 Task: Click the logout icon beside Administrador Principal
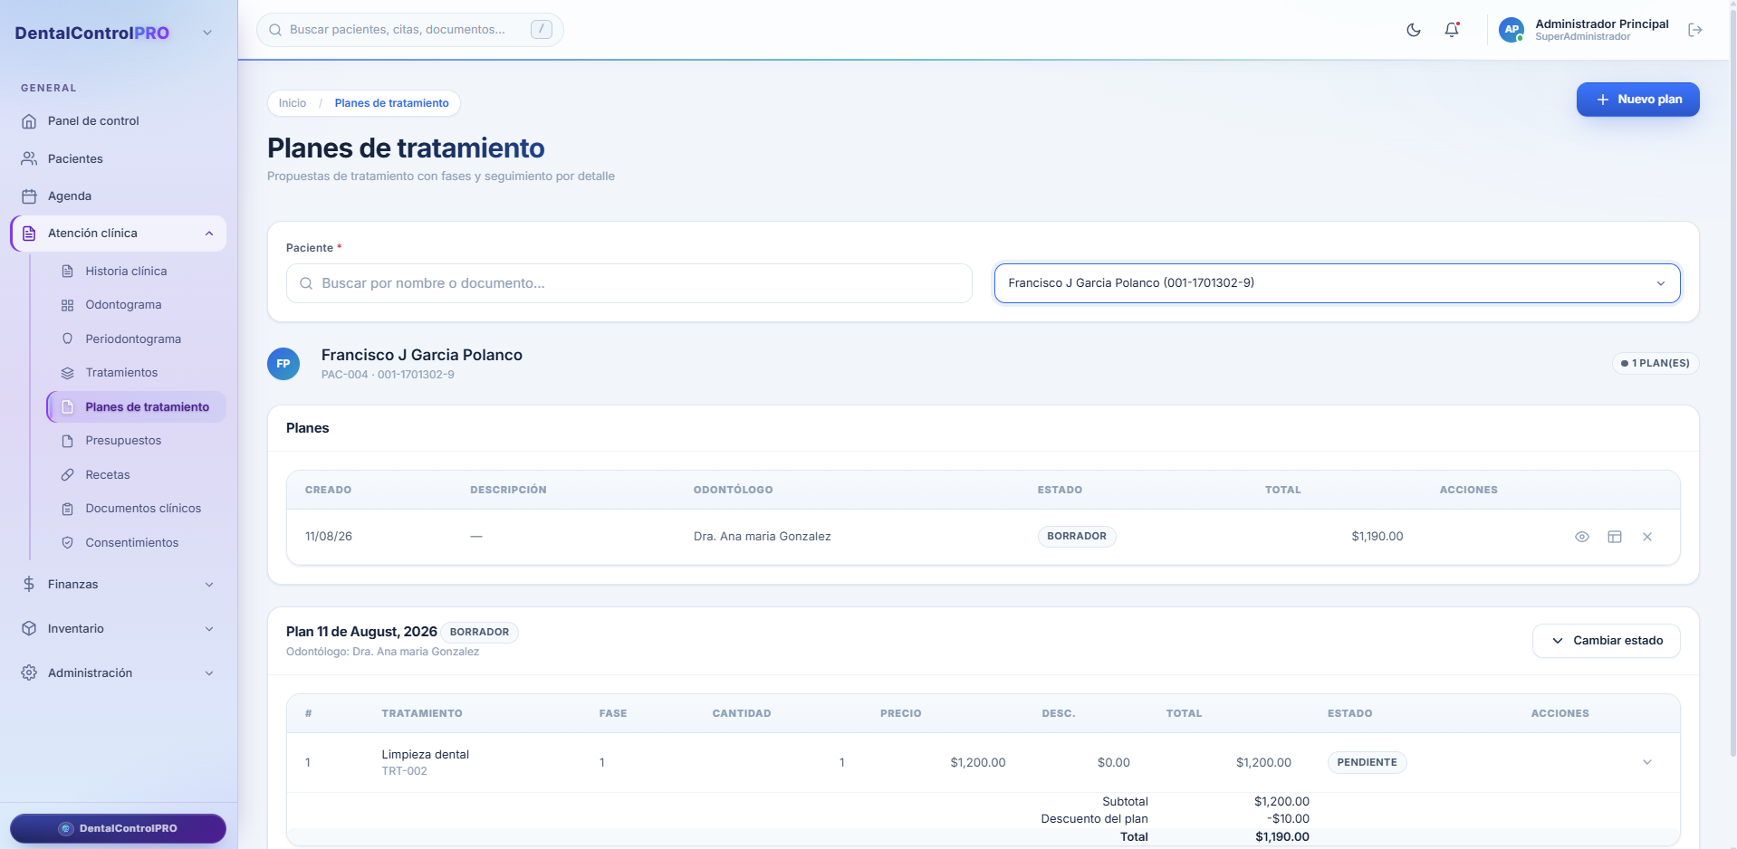1695,30
